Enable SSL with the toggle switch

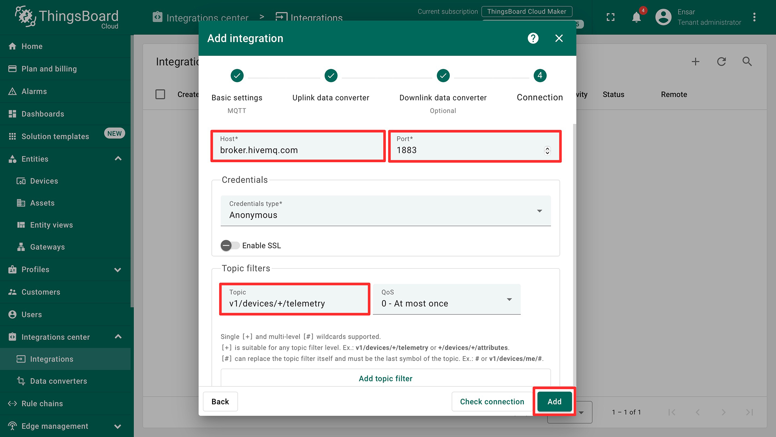click(x=230, y=245)
